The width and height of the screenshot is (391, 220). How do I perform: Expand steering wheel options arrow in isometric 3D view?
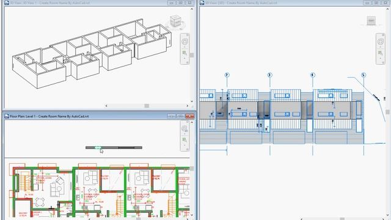[x=185, y=47]
